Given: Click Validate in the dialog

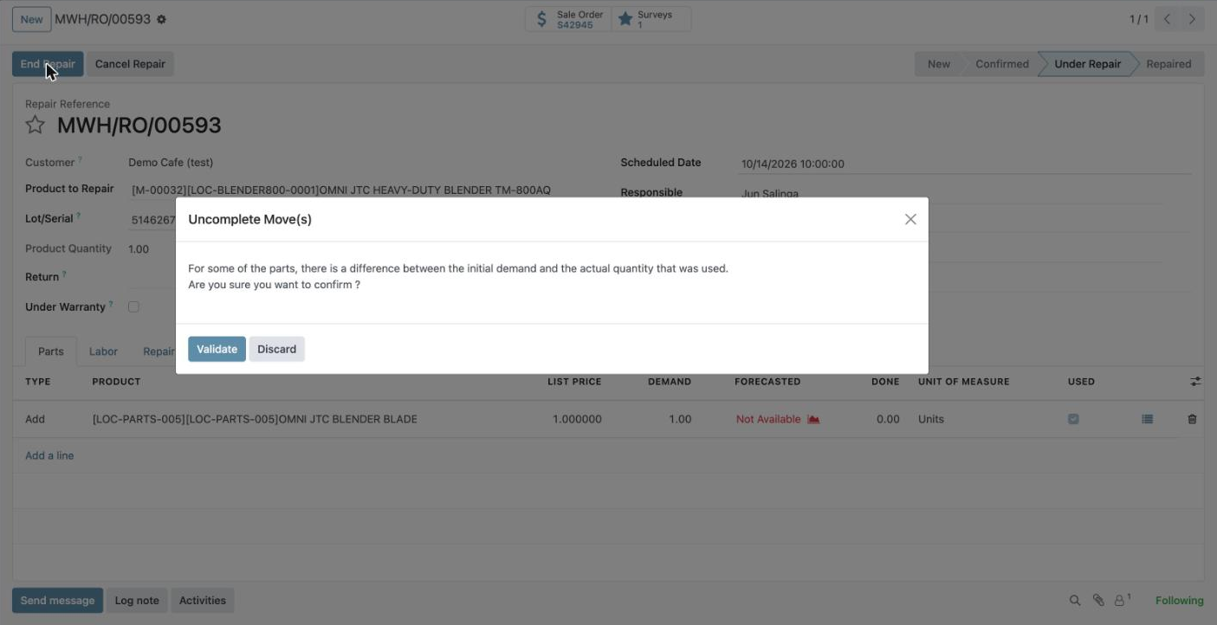Looking at the screenshot, I should pyautogui.click(x=217, y=349).
